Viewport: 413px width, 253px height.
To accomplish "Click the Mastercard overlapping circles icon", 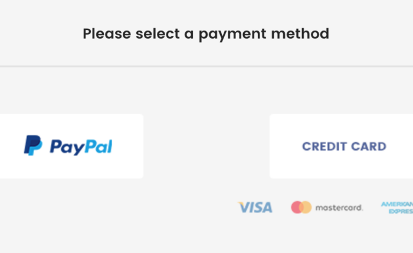I will [x=301, y=207].
